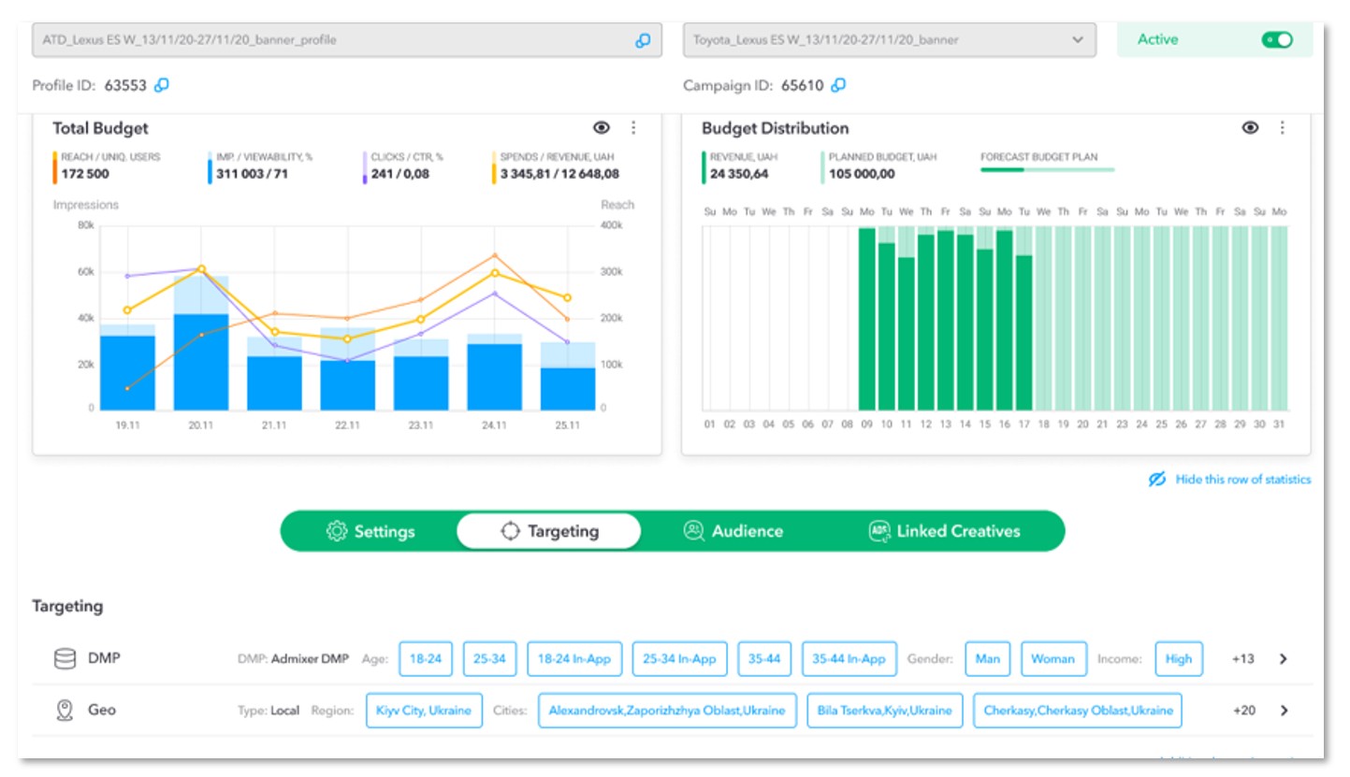Select the 35-44 age tag

coord(764,659)
